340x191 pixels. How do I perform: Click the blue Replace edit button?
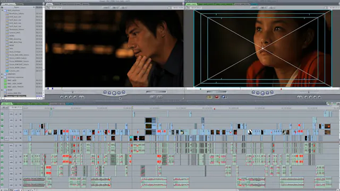pyautogui.click(x=224, y=97)
